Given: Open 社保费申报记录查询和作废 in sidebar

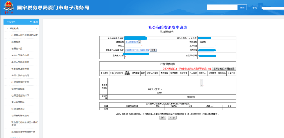Looking at the screenshot, I should coord(24,35).
